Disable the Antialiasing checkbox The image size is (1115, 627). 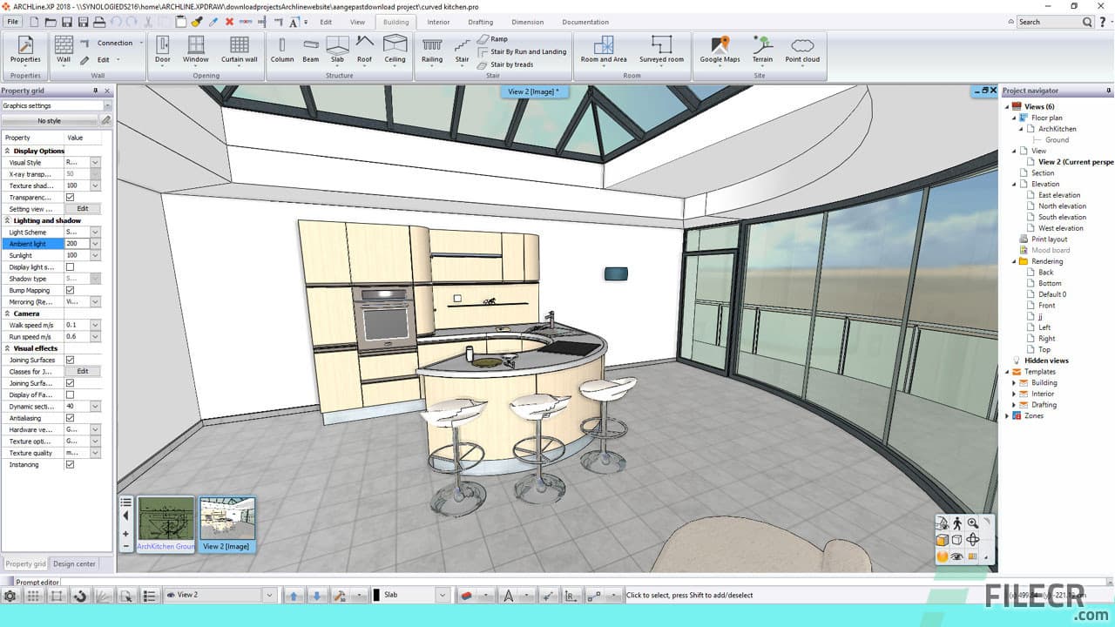[71, 417]
